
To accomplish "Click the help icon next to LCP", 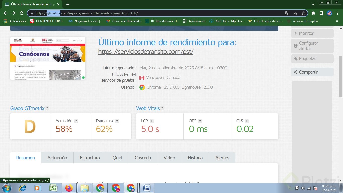I will [152, 121].
